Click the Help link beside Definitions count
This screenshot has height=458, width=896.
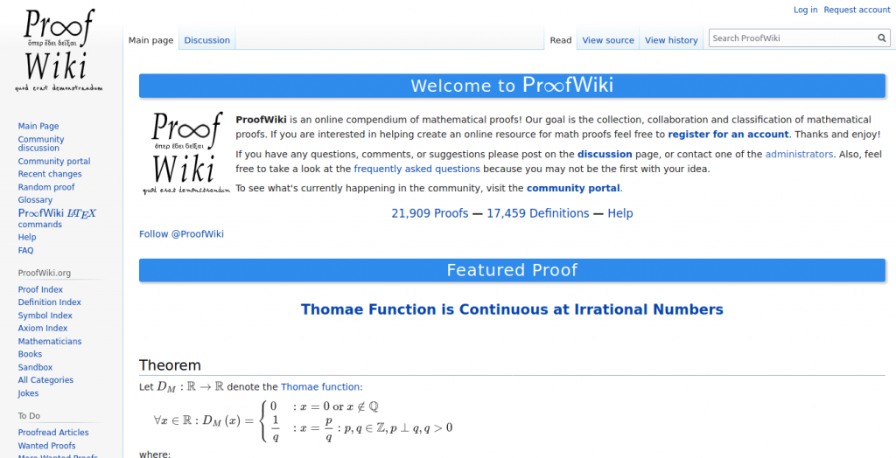[620, 213]
